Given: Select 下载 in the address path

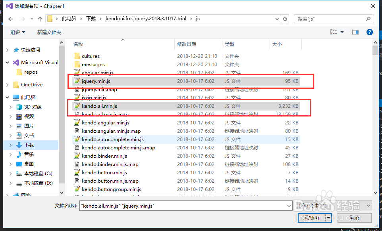Looking at the screenshot, I should coord(91,19).
